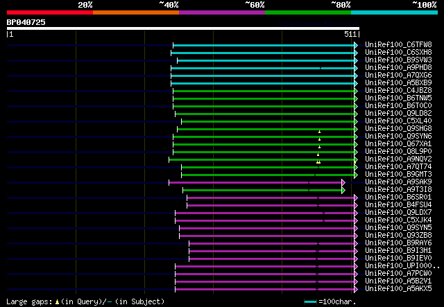Image resolution: width=444 pixels, height=307 pixels.
Task: Click the ~100% percentage label
Action: pyautogui.click(x=424, y=5)
